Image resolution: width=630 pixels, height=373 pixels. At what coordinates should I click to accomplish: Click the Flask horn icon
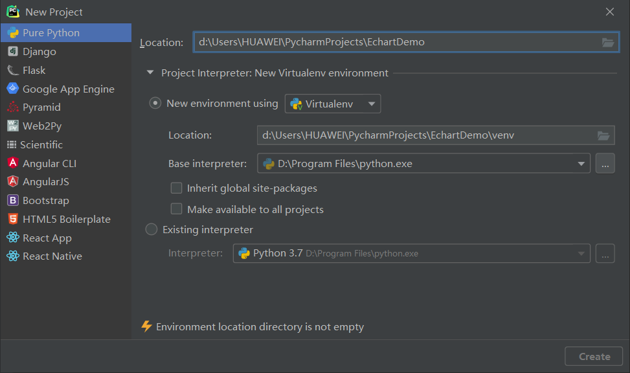pos(13,71)
